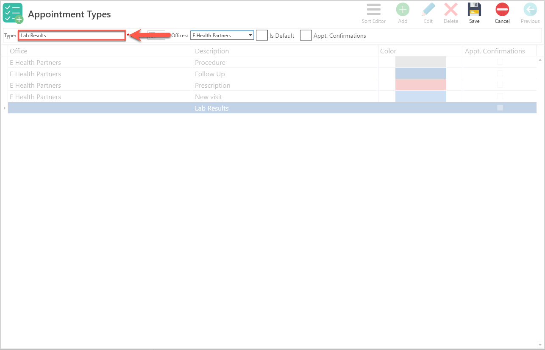The height and width of the screenshot is (350, 545).
Task: Go back with Previous arrow
Action: tap(530, 13)
